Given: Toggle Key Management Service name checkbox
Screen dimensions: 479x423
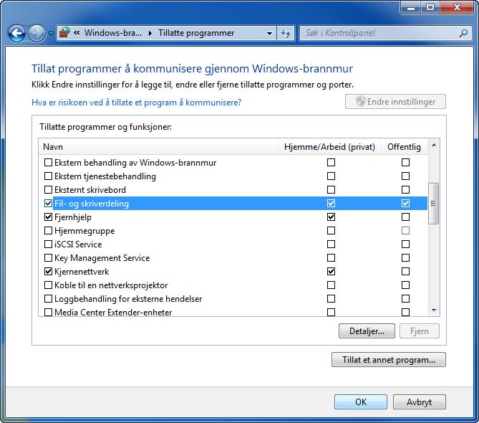Looking at the screenshot, I should point(48,258).
